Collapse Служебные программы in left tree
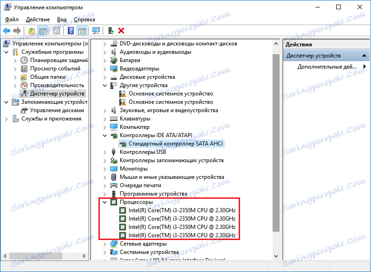This screenshot has width=371, height=272. click(x=7, y=52)
